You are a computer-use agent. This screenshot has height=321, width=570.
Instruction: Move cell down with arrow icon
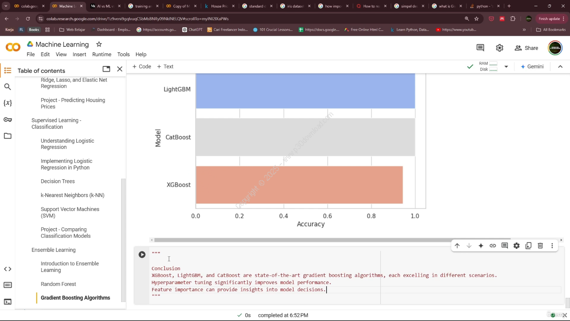coord(469,246)
